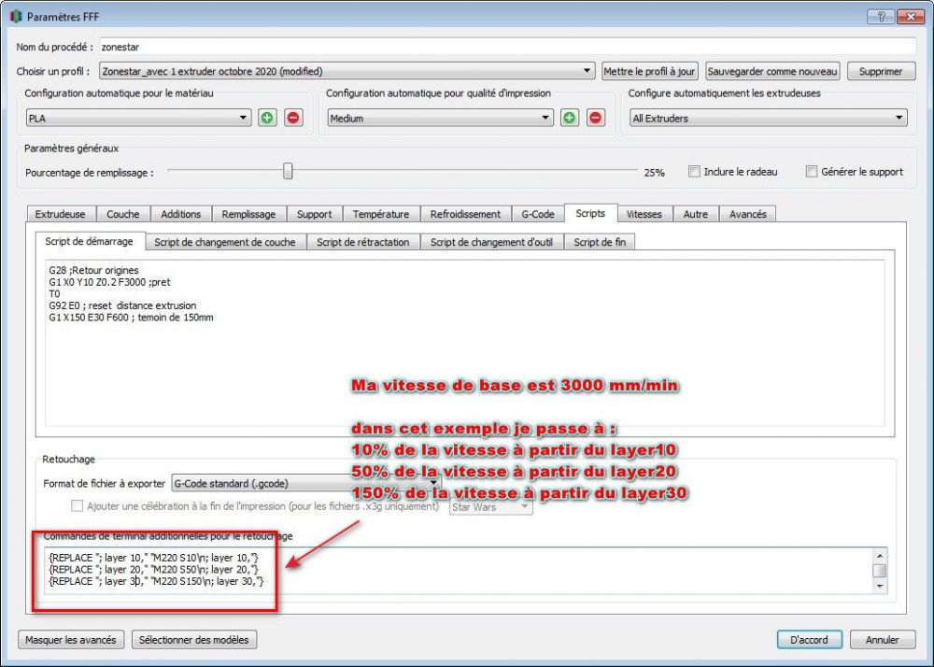Image resolution: width=934 pixels, height=667 pixels.
Task: Switch to the Remplissage tab
Action: 248,214
